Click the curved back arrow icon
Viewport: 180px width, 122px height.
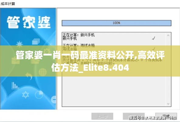coord(29,76)
